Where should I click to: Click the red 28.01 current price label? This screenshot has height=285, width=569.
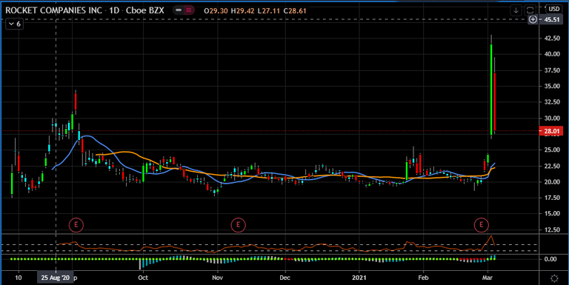(x=551, y=131)
